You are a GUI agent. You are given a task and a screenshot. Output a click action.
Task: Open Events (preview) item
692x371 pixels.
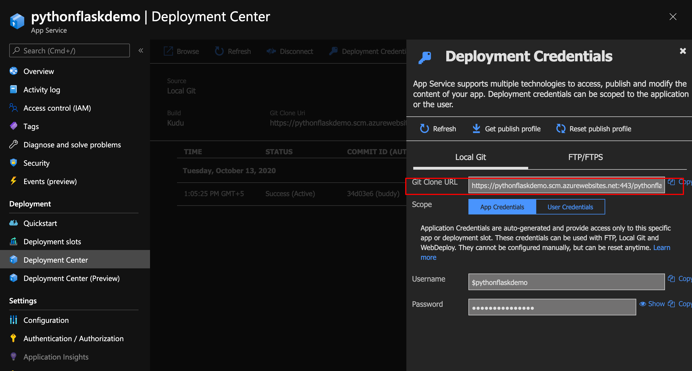(x=50, y=181)
